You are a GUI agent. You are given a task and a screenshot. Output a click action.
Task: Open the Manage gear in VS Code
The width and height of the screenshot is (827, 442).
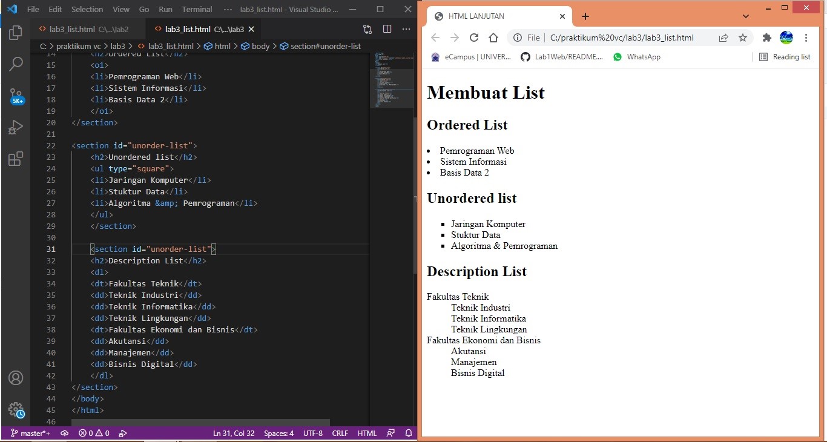[x=15, y=409]
